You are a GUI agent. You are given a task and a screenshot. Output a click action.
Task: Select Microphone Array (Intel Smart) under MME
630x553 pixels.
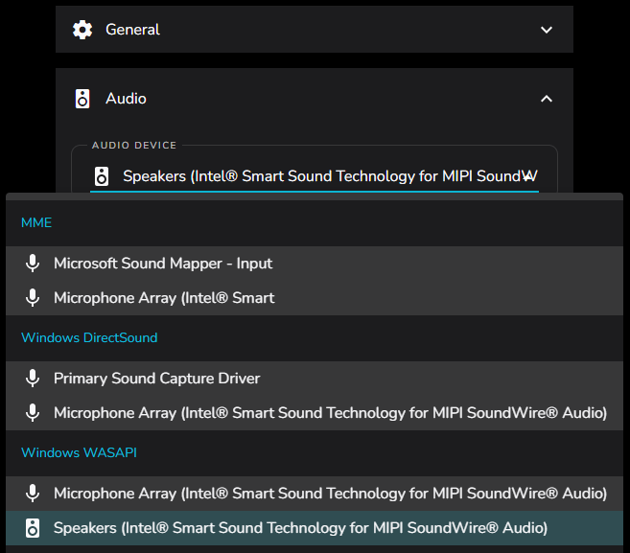[x=315, y=298]
